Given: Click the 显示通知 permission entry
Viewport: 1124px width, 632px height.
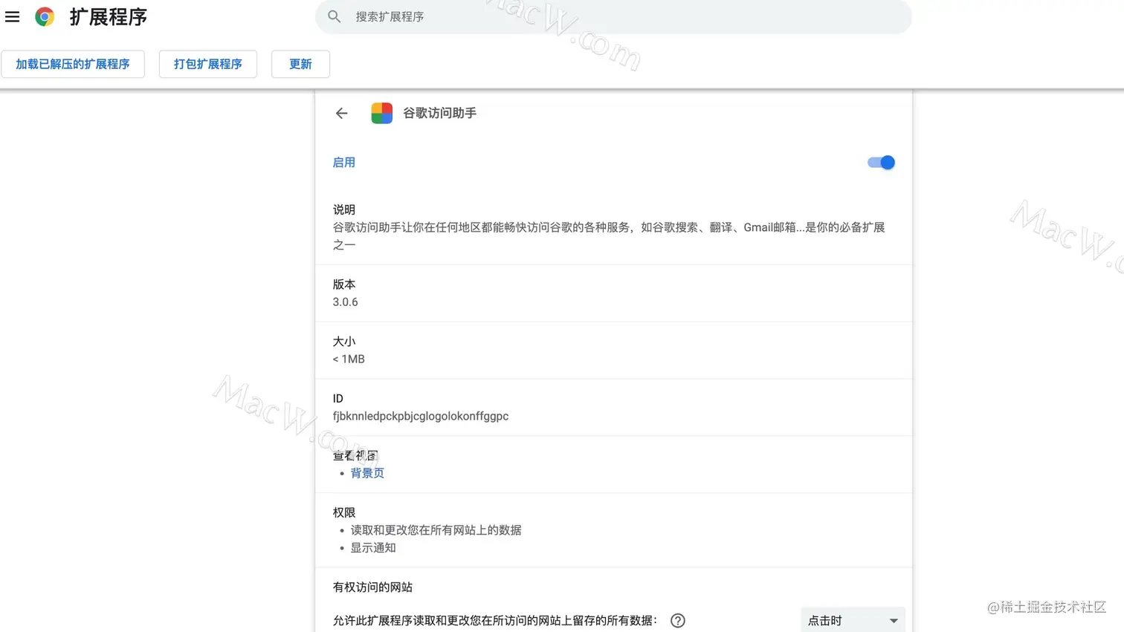Looking at the screenshot, I should tap(373, 548).
